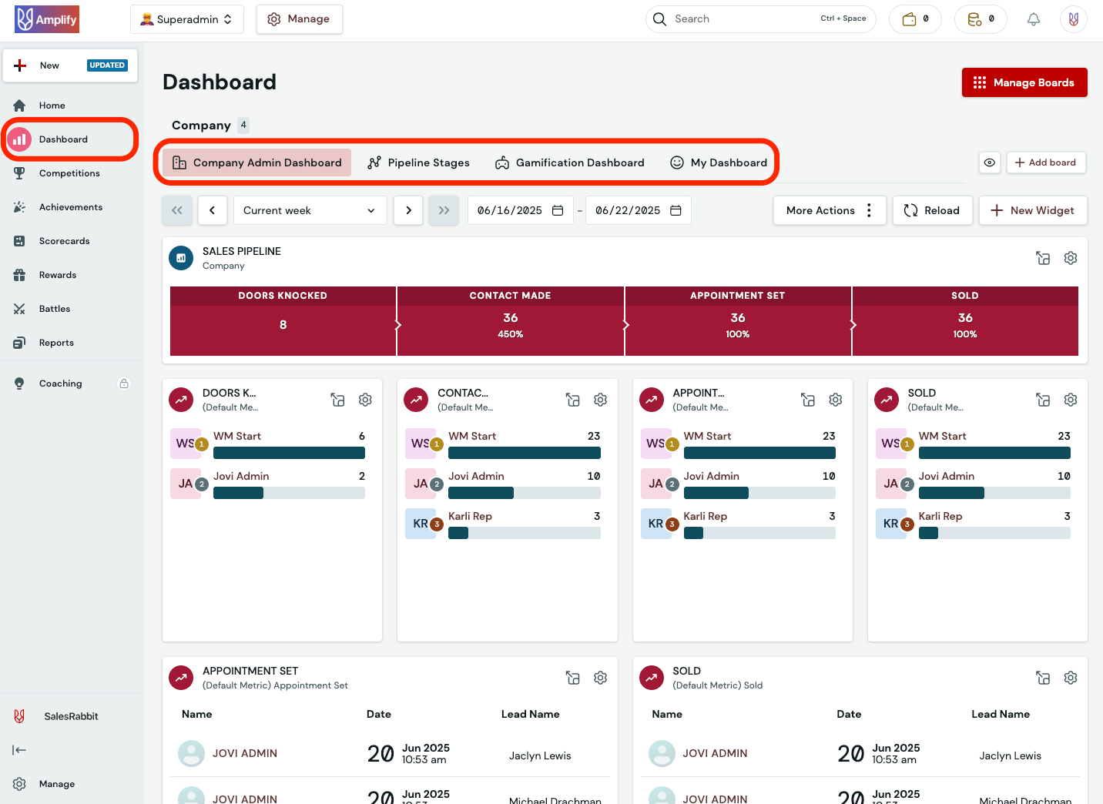
Task: Open the notification bell
Action: pyautogui.click(x=1033, y=18)
